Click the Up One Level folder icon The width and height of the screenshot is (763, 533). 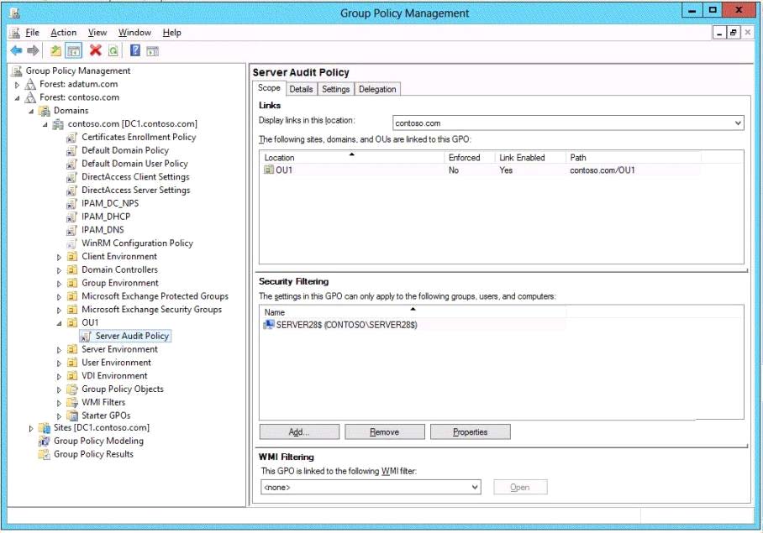tap(56, 51)
